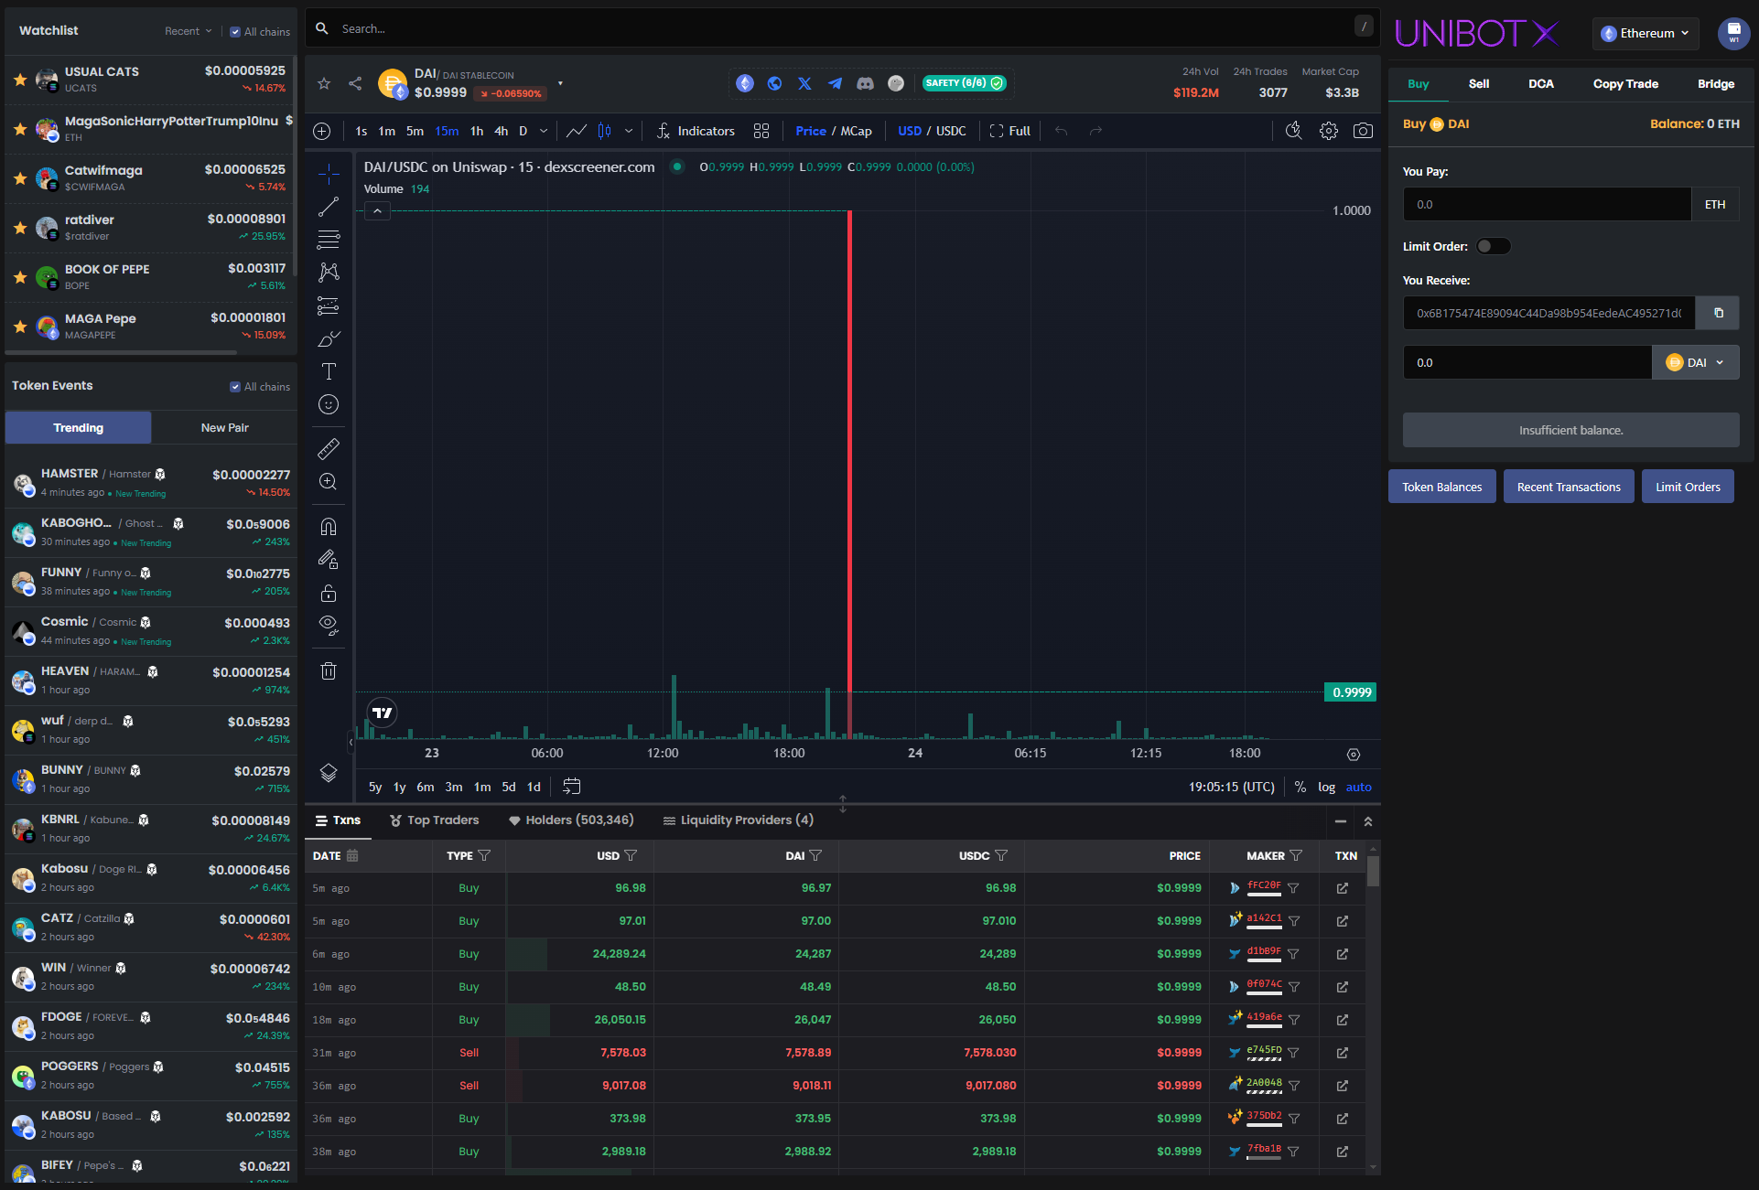Click the trash remove drawings icon
The width and height of the screenshot is (1759, 1190).
click(x=329, y=671)
